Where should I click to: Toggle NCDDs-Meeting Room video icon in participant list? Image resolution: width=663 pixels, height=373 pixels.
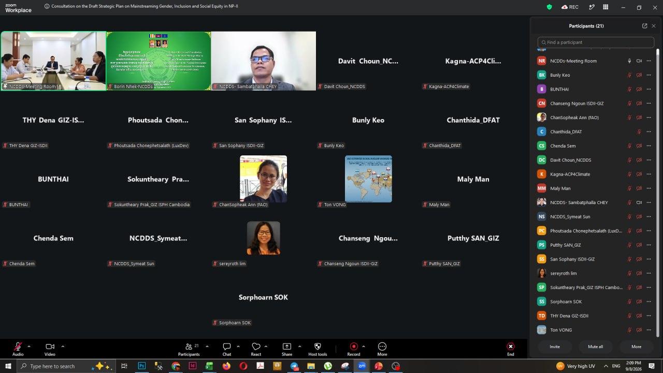click(x=639, y=61)
